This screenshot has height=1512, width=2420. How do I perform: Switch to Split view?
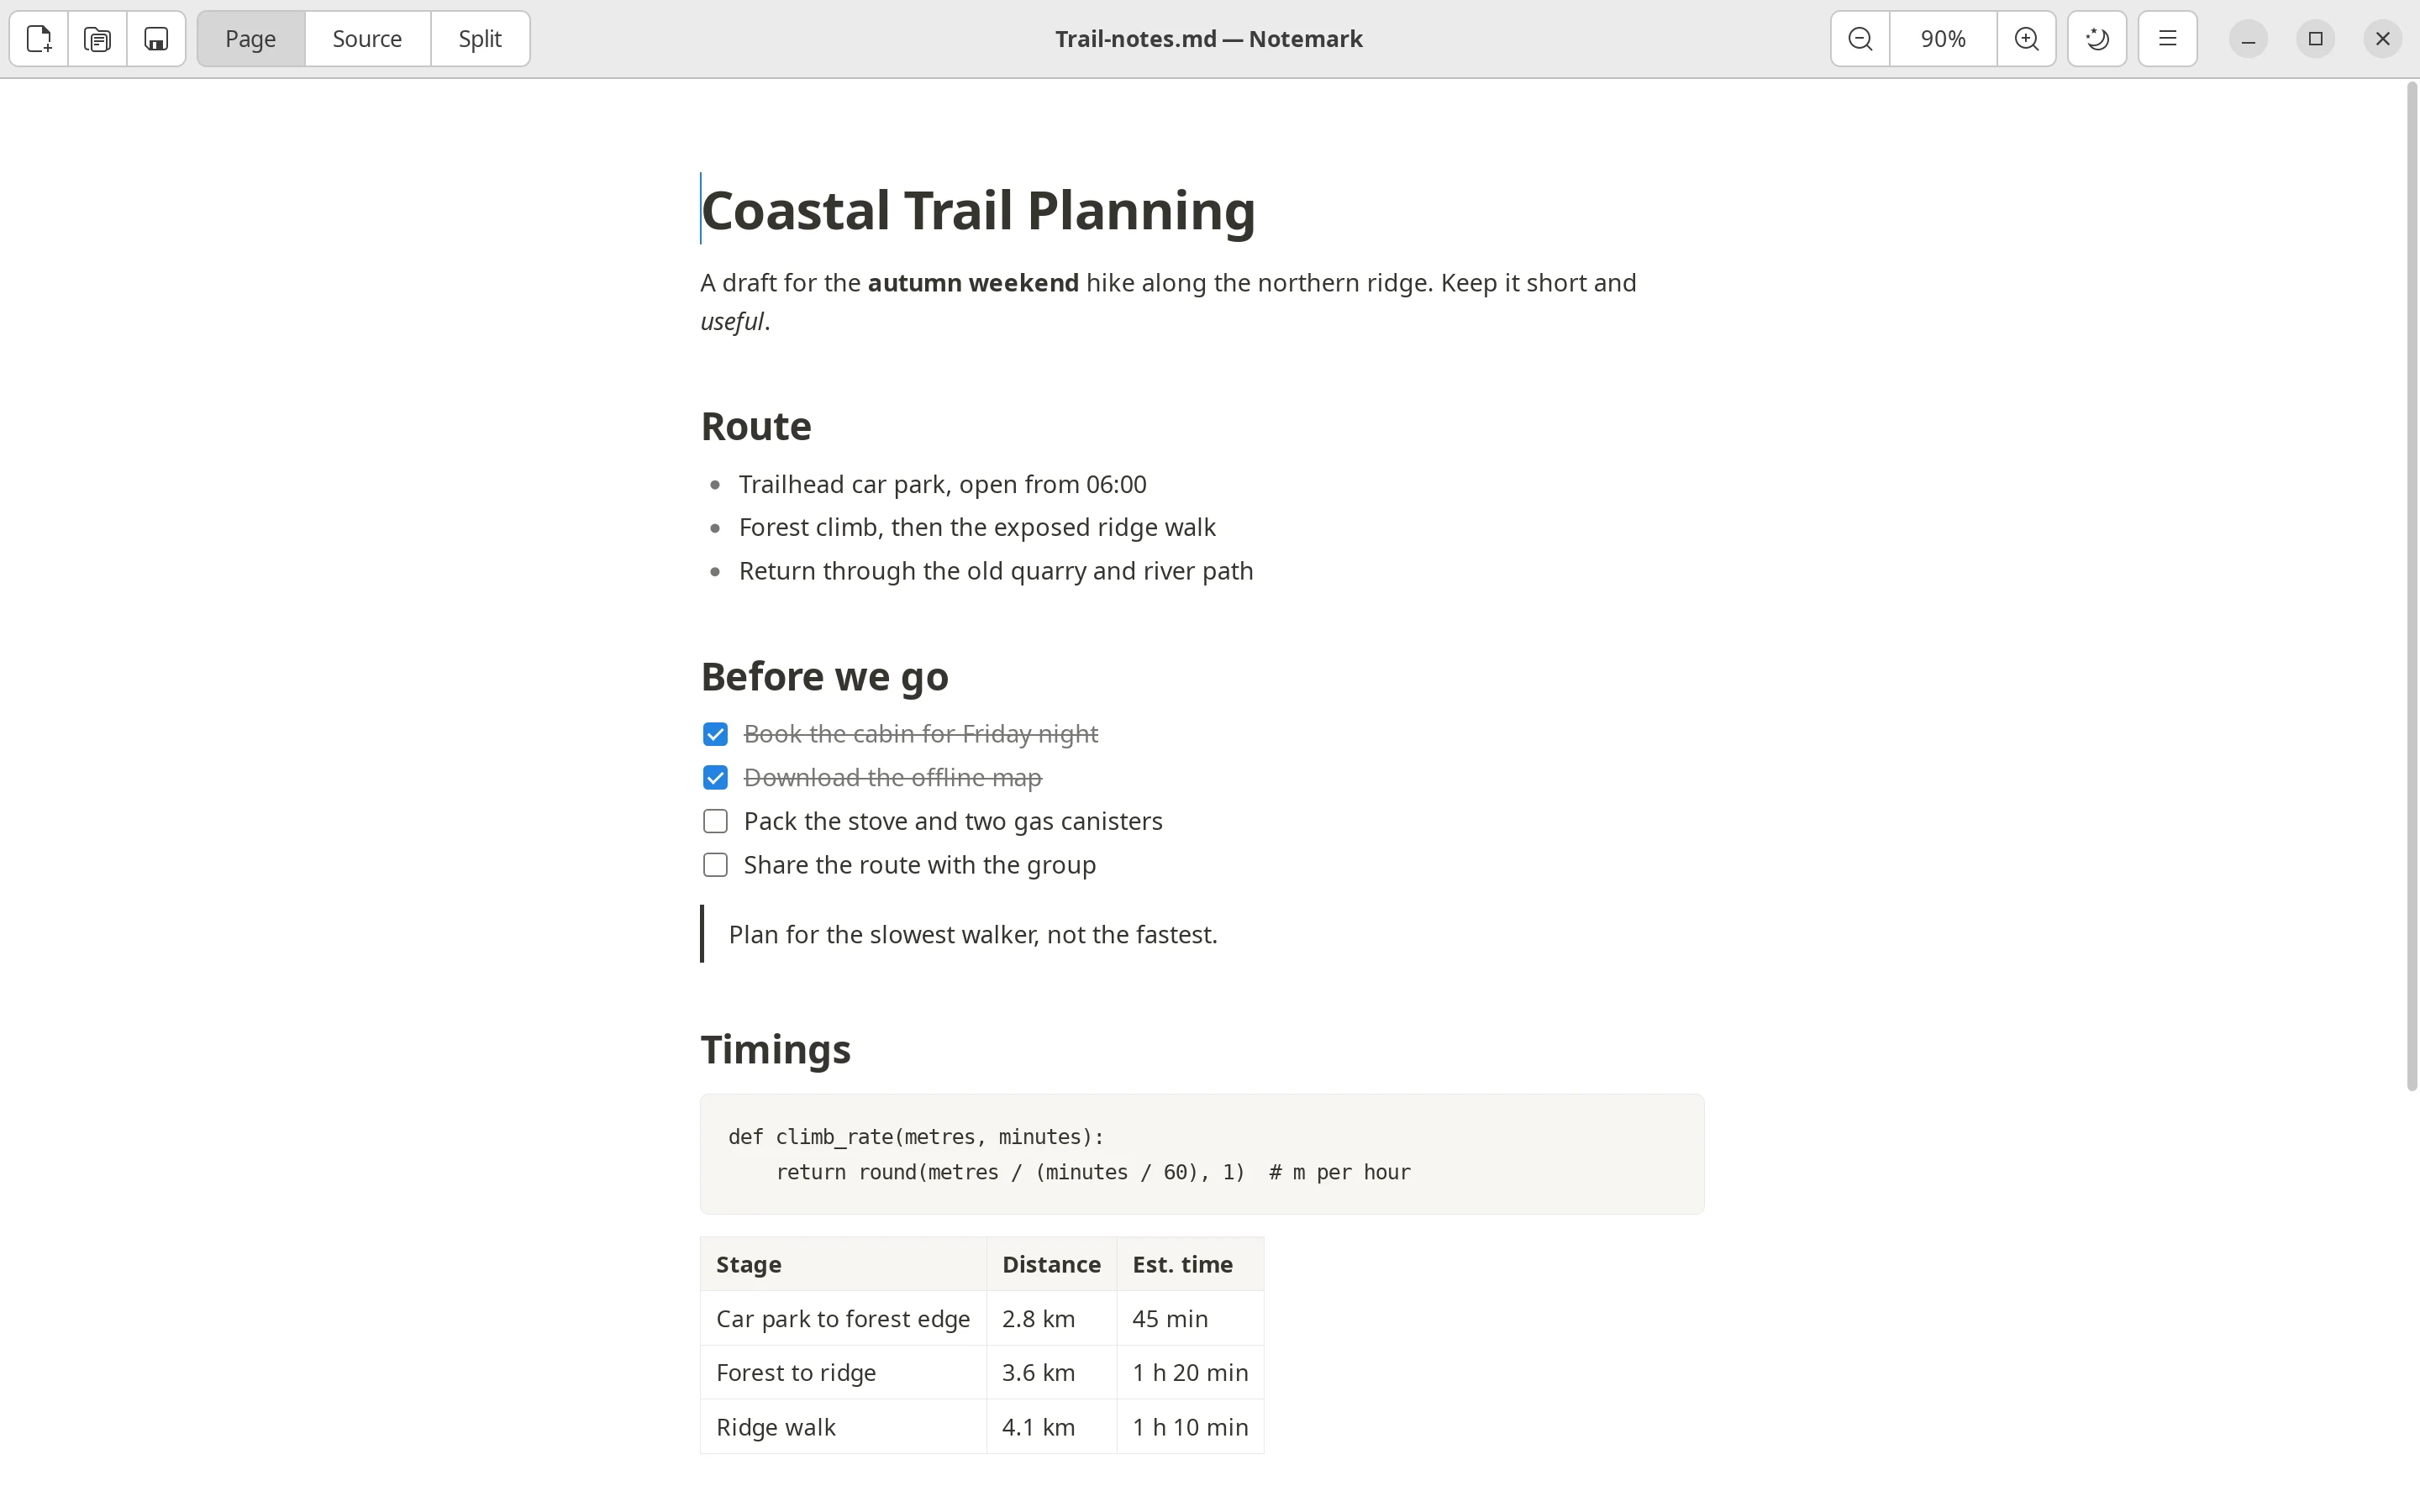480,39
